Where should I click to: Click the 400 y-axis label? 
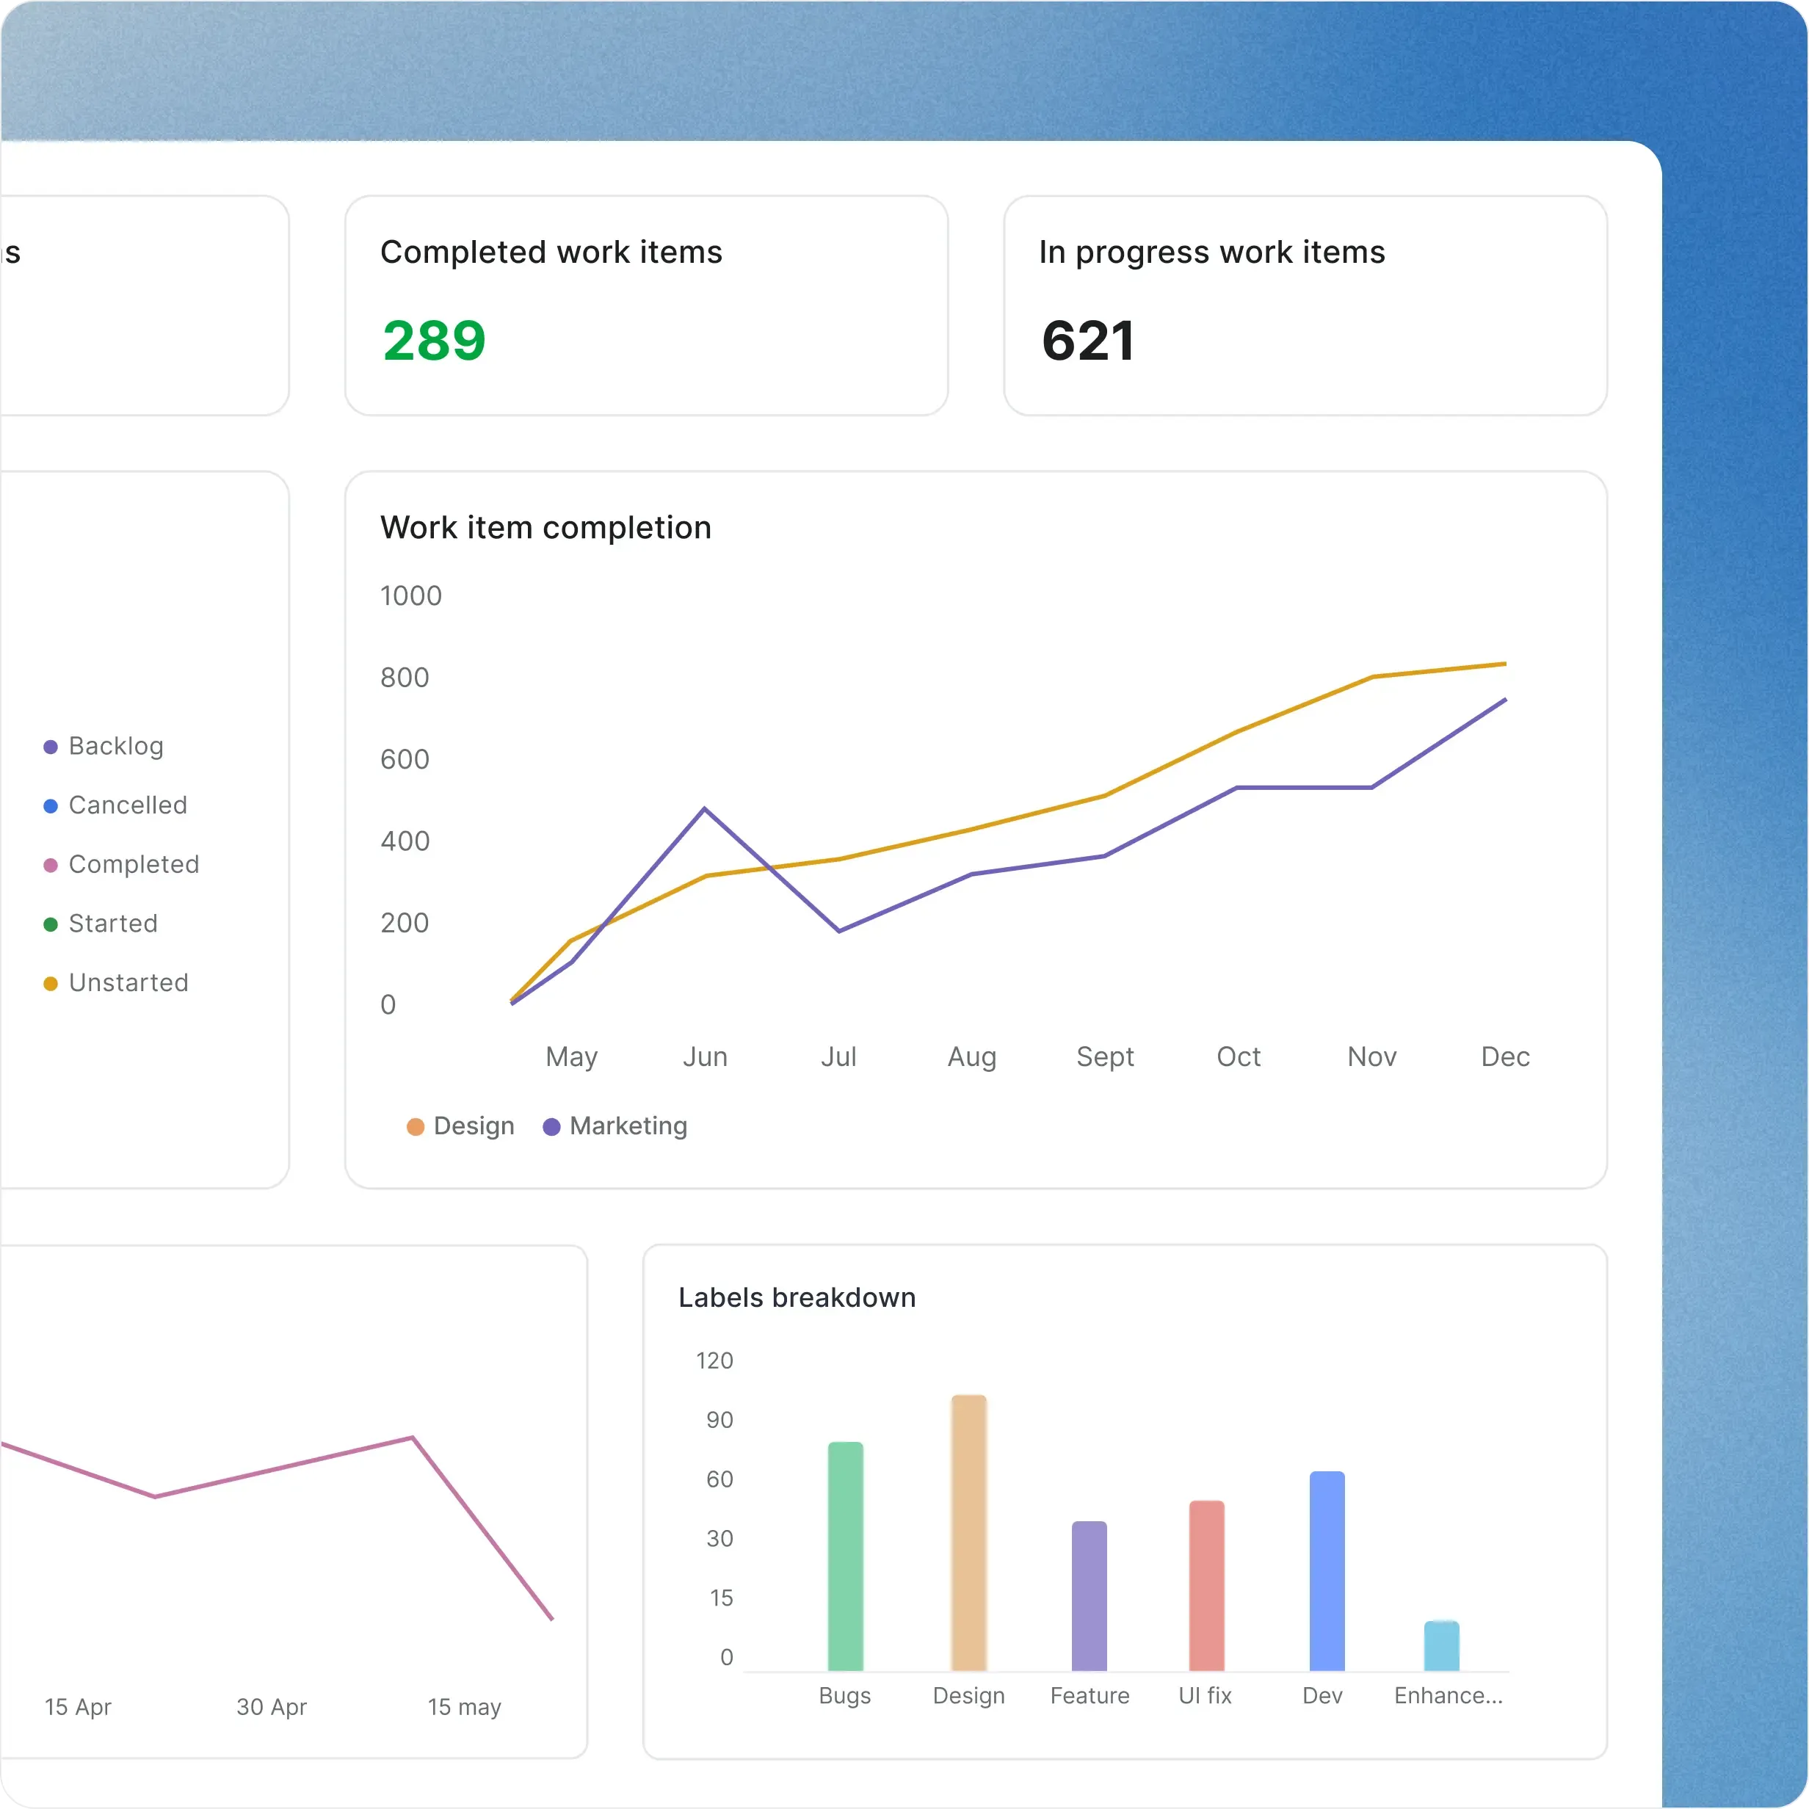405,841
